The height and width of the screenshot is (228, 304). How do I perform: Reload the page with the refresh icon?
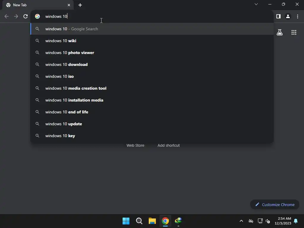(x=26, y=17)
